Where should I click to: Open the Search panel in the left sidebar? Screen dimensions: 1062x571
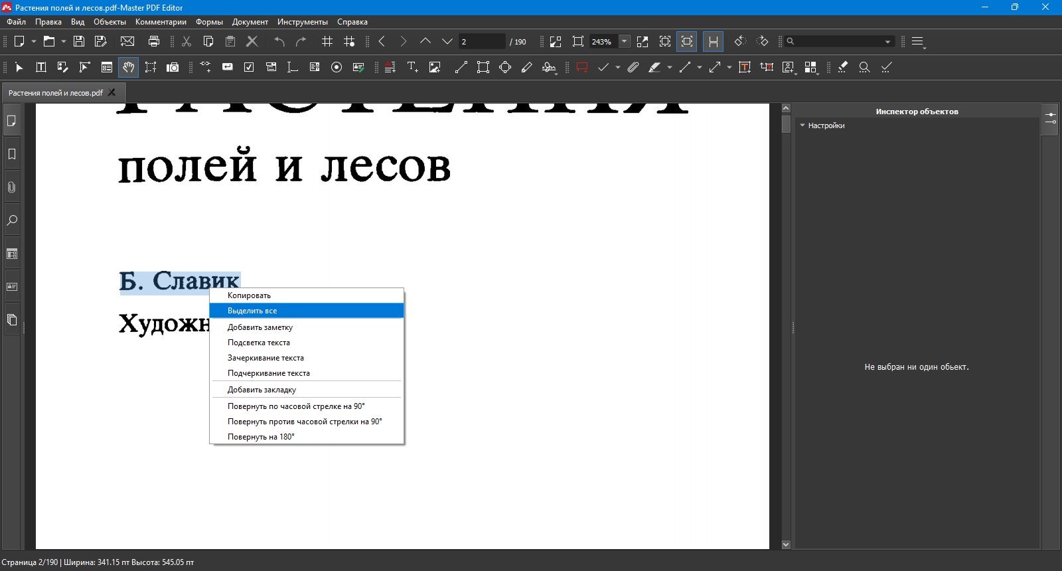click(12, 220)
